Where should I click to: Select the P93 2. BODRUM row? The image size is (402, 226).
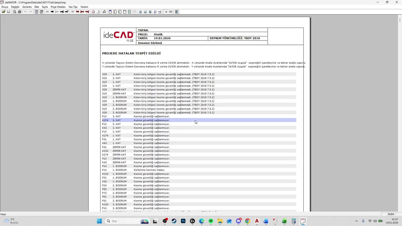[199, 189]
